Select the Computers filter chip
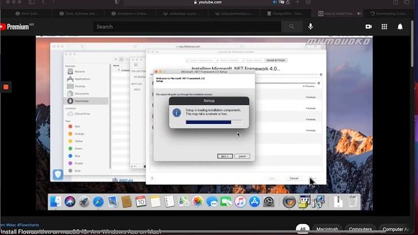418x235 pixels. click(x=361, y=229)
